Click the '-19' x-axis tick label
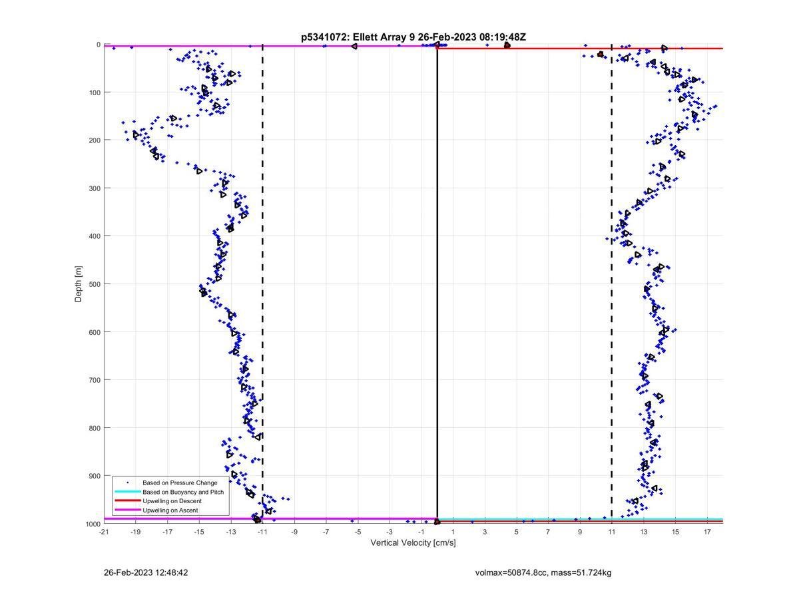The image size is (799, 589). click(x=135, y=532)
